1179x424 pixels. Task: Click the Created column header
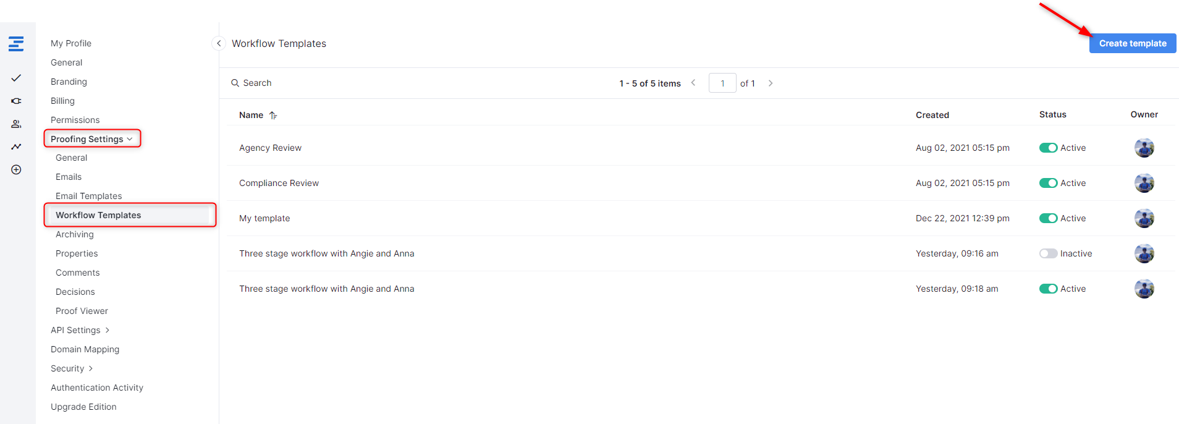point(932,115)
